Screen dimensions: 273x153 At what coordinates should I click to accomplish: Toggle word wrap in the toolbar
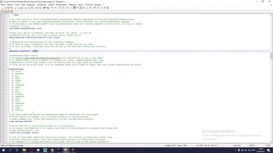click(67, 8)
